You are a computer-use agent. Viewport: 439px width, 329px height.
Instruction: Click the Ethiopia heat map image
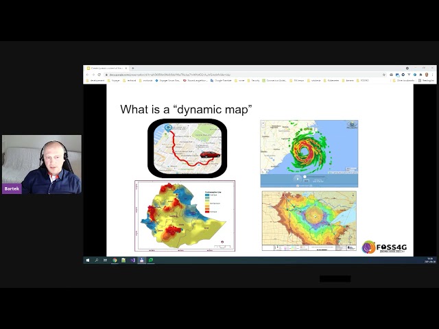[185, 216]
